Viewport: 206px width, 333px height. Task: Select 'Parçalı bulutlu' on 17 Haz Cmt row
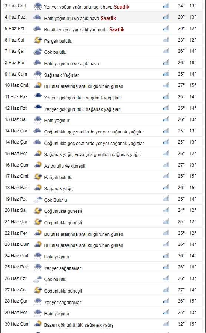[58, 177]
